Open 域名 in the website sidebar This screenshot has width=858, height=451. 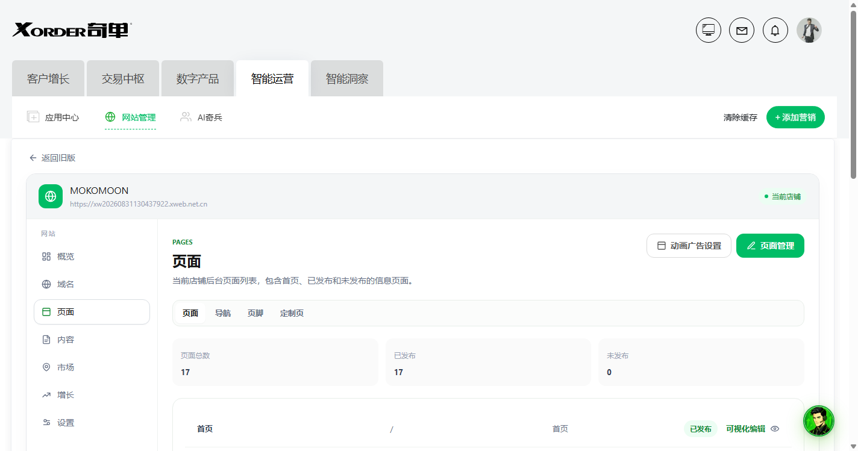click(x=92, y=284)
